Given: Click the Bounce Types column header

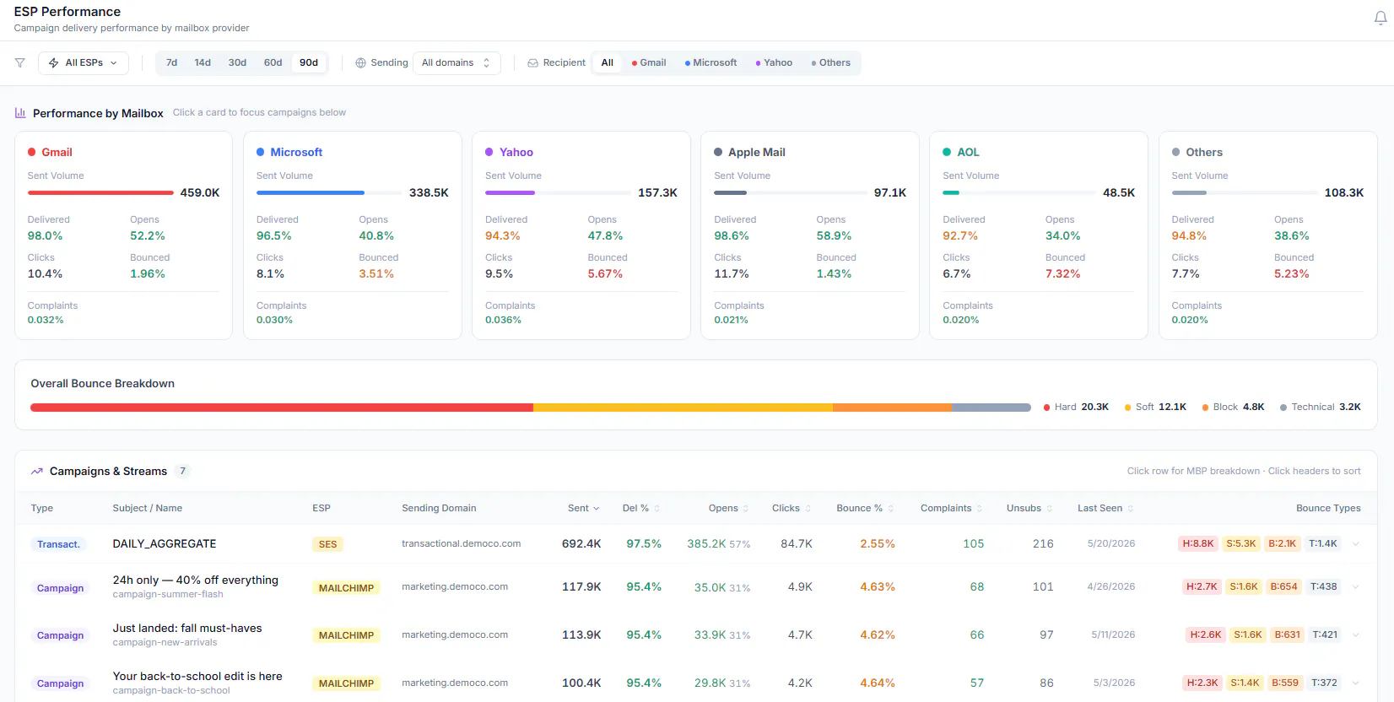Looking at the screenshot, I should click(1328, 509).
